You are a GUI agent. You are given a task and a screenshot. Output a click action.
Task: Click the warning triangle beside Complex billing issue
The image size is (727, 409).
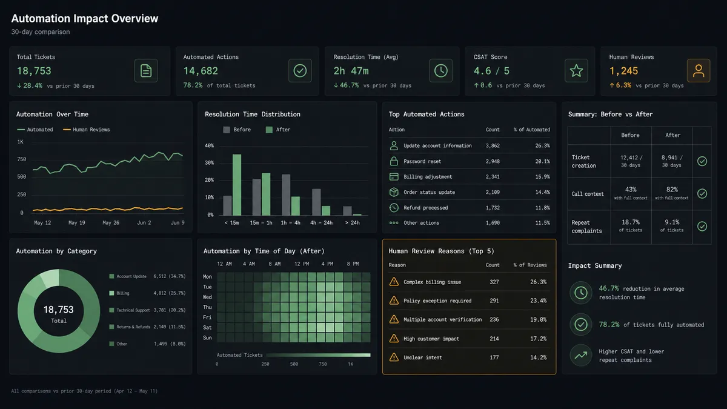tap(394, 282)
